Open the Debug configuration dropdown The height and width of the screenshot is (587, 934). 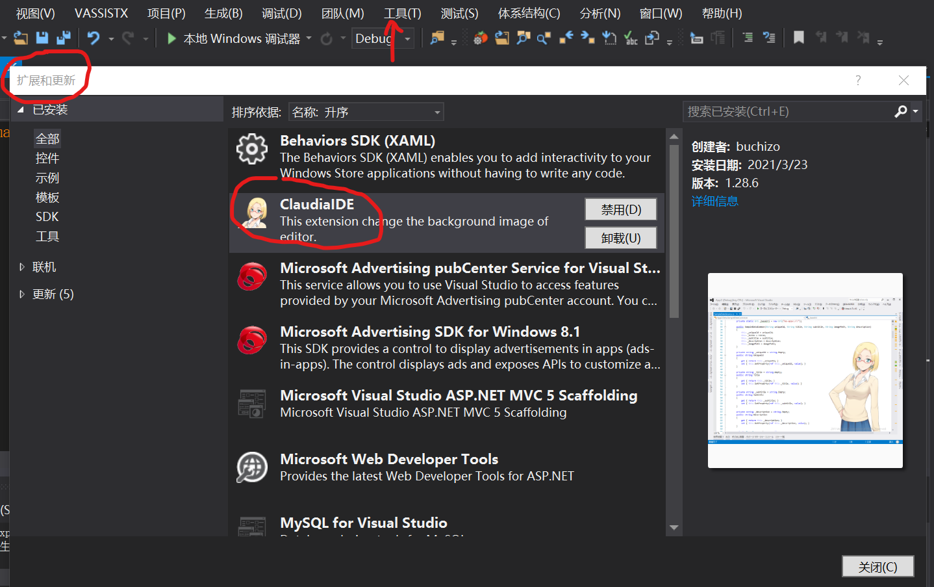pyautogui.click(x=383, y=39)
